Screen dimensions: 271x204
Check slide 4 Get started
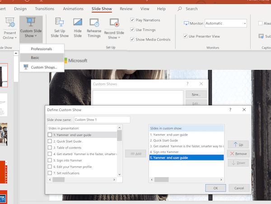coord(50,154)
